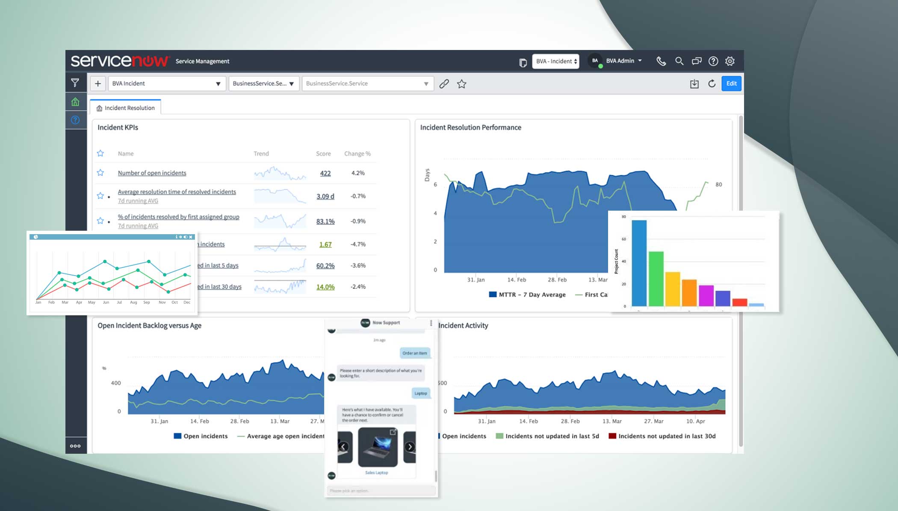Favorite the dashboard using the star icon
The height and width of the screenshot is (511, 898).
coord(461,84)
